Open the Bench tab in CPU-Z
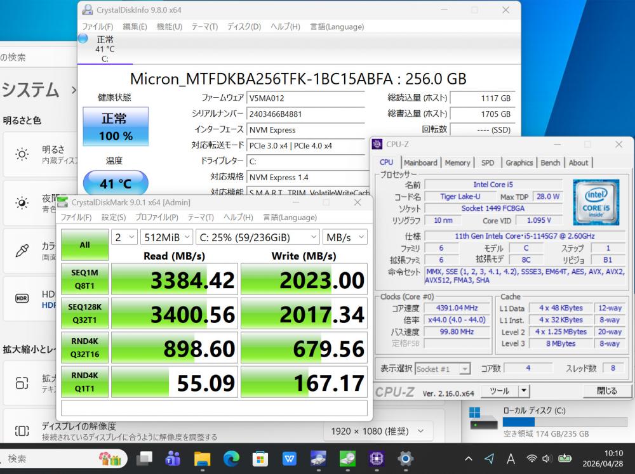635x474 pixels. (550, 162)
